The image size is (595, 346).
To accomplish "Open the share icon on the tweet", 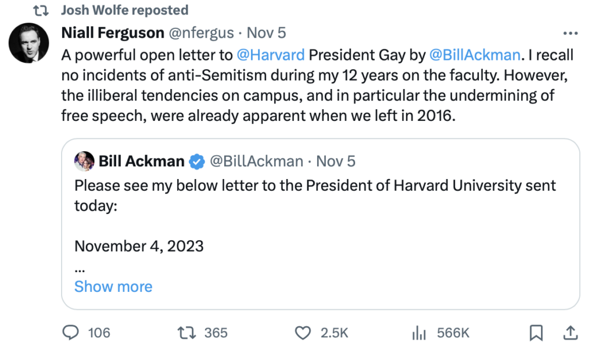I will [x=572, y=333].
